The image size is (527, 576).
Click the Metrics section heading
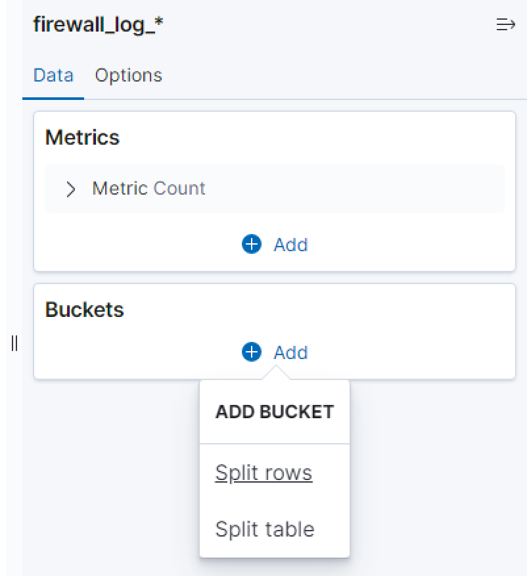click(82, 137)
